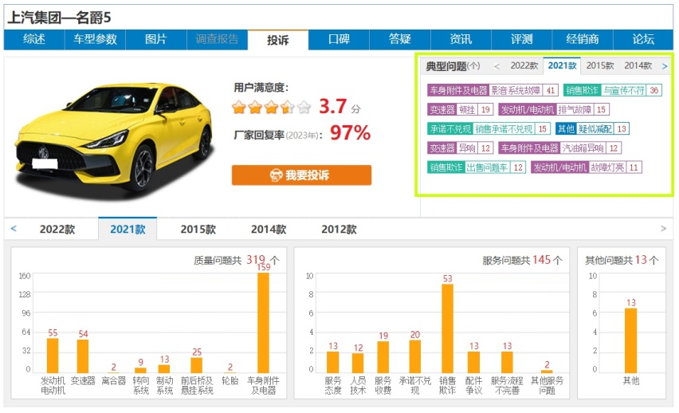Open the 口碑 tab

click(339, 39)
